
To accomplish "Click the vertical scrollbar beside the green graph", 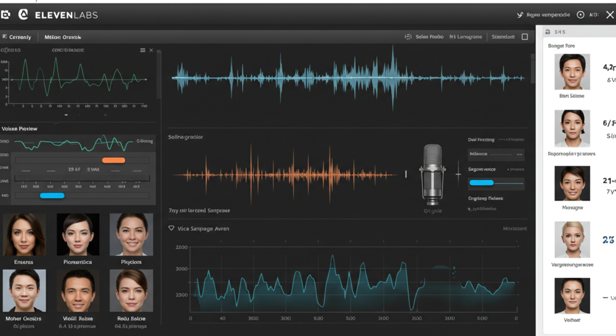I will click(x=159, y=75).
